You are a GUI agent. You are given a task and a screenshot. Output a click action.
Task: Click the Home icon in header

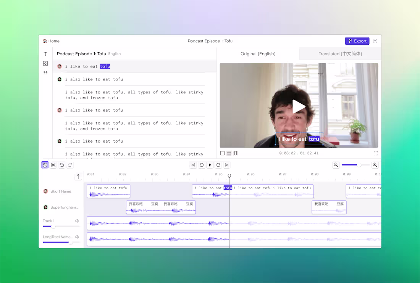pos(45,41)
